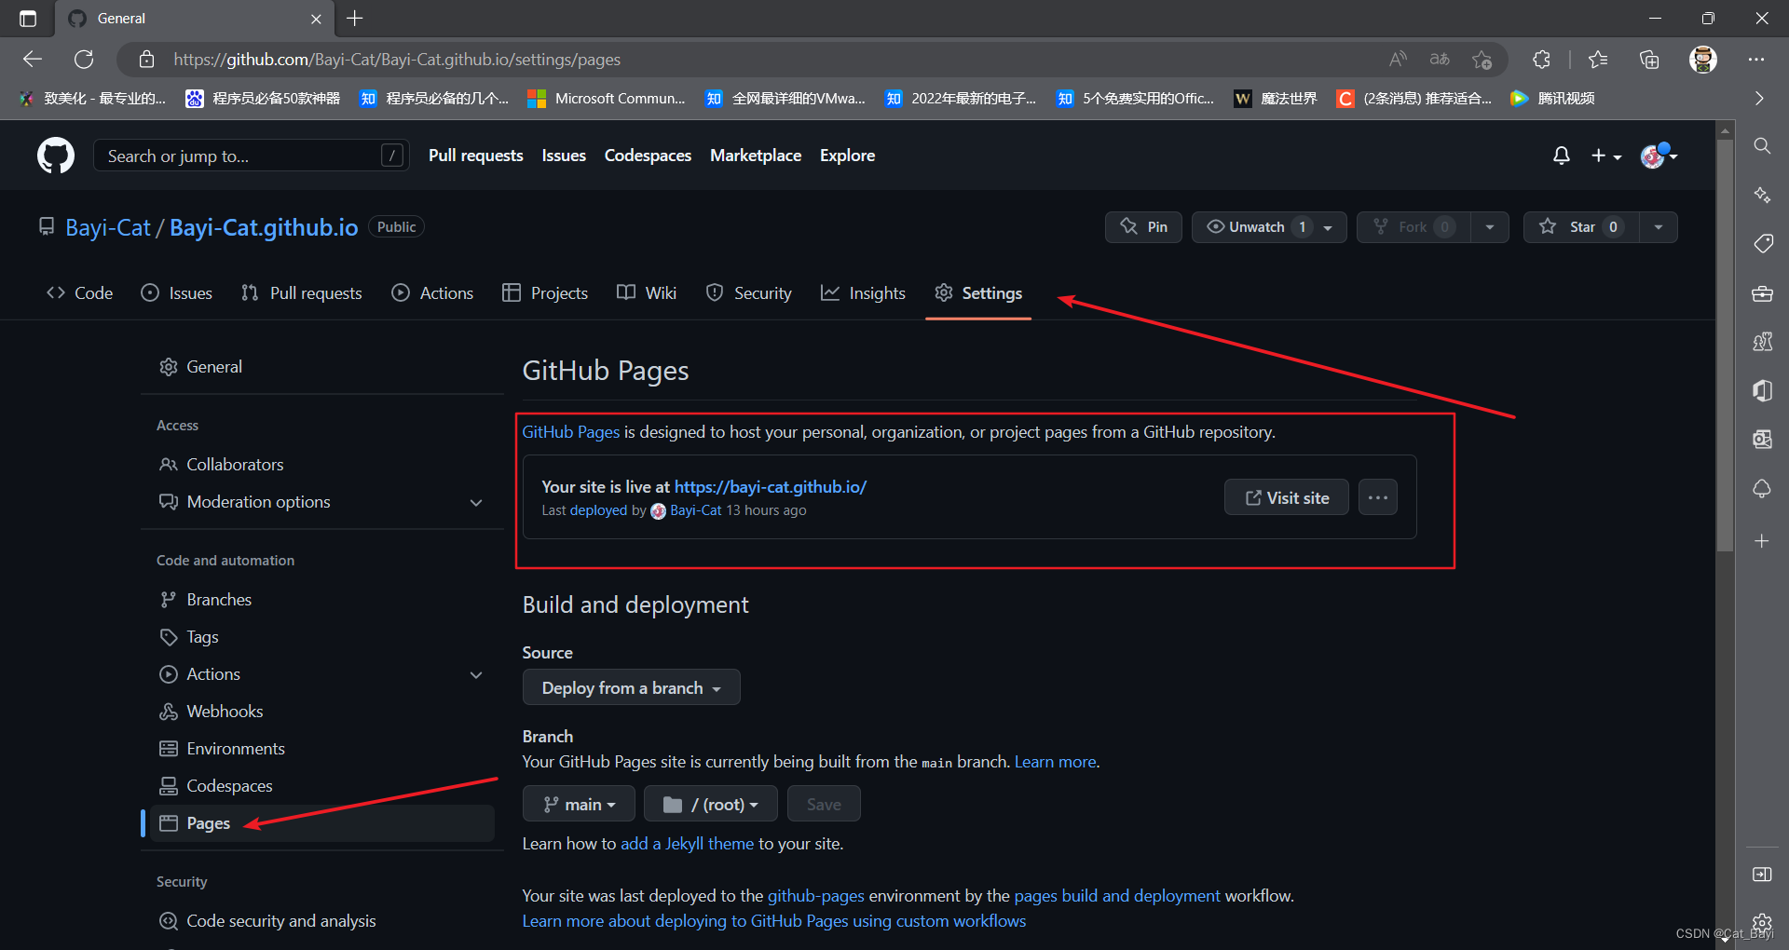Open the Unwatch notifications dropdown arrow
Screen dimensions: 1789x950
(1328, 227)
